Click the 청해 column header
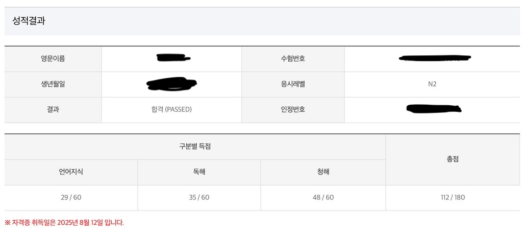This screenshot has height=238, width=523. point(323,172)
